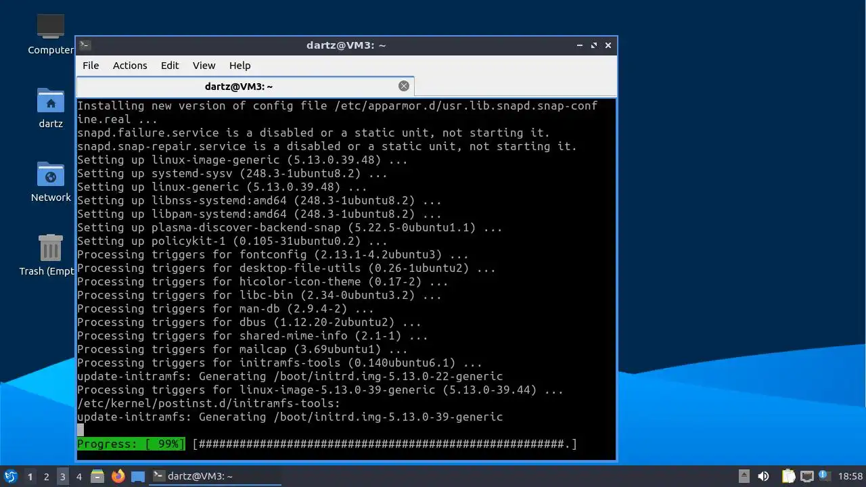Launch Firefox from the panel

tap(118, 476)
